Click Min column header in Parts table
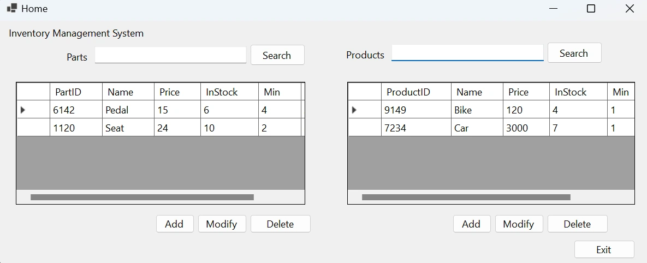 pyautogui.click(x=280, y=92)
